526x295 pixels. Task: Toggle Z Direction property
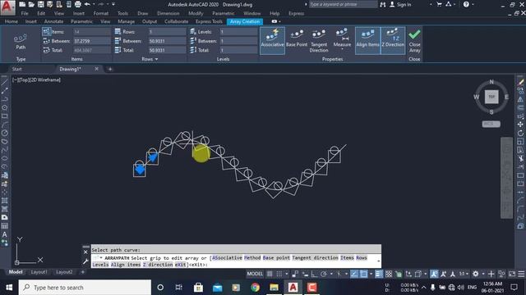tap(393, 40)
